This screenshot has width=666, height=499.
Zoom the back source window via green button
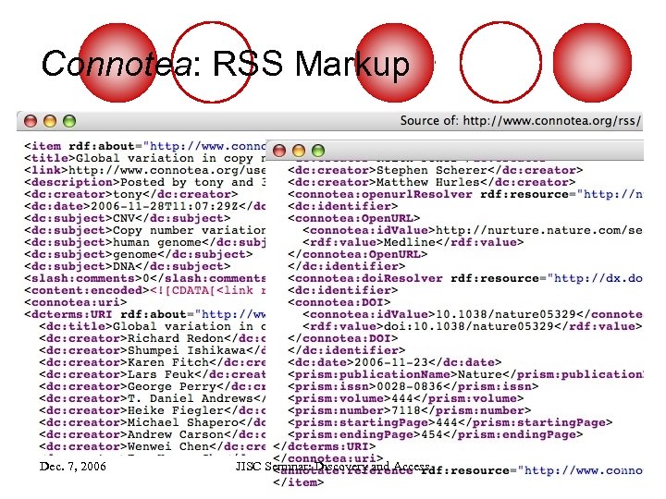(x=69, y=121)
